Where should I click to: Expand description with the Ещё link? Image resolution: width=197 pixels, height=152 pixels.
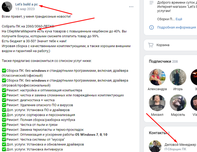pos(179,19)
